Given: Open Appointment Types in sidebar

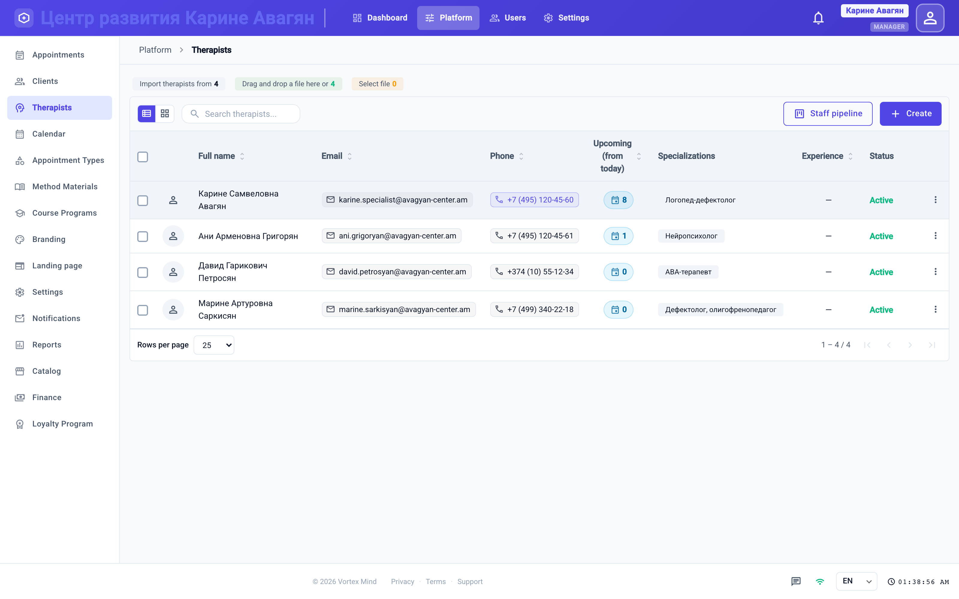Looking at the screenshot, I should coord(59,161).
